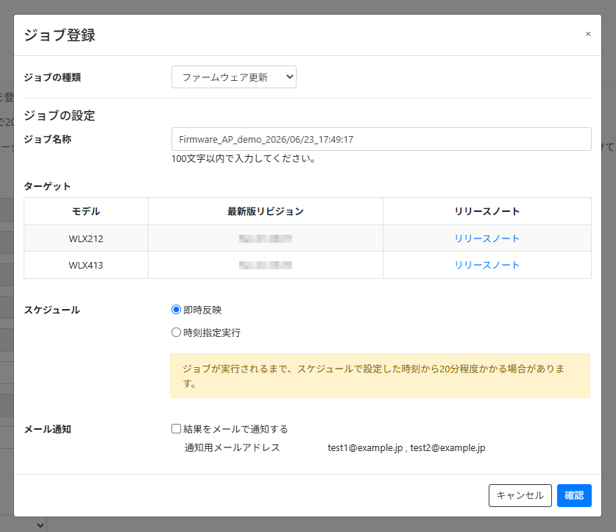
Task: Click the blurred revision value for WLX413
Action: click(x=266, y=265)
